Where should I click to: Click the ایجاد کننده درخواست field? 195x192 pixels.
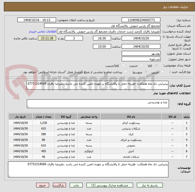pyautogui.click(x=109, y=31)
